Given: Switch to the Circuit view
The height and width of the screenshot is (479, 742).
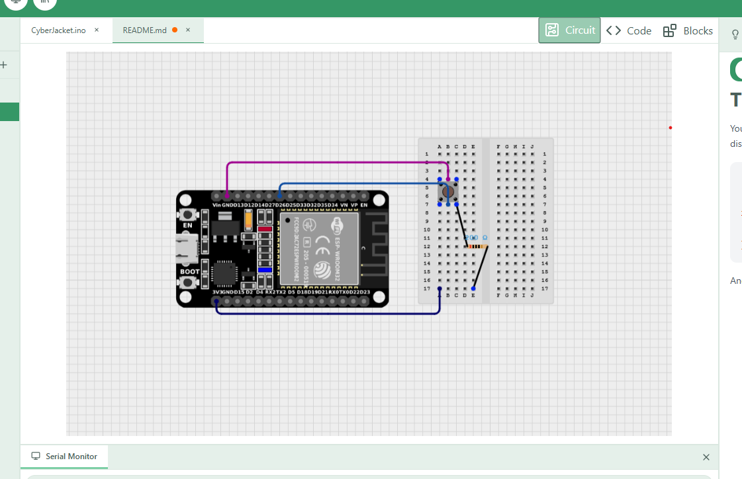Looking at the screenshot, I should 569,30.
